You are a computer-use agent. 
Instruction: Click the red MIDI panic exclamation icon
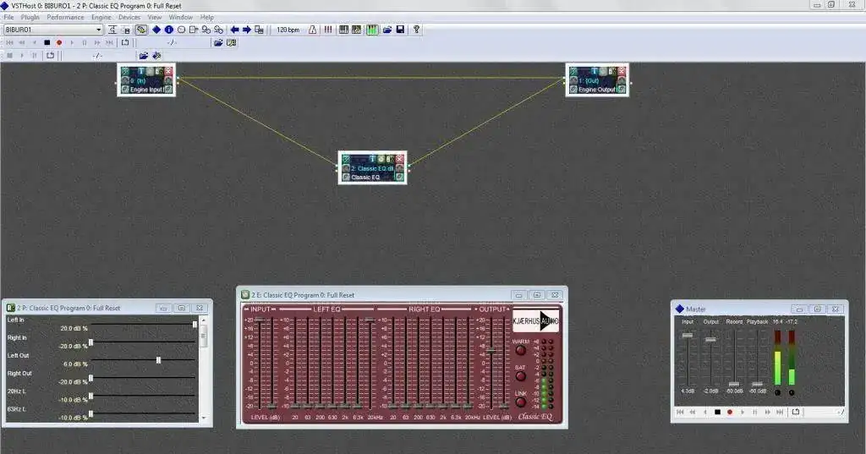click(327, 30)
